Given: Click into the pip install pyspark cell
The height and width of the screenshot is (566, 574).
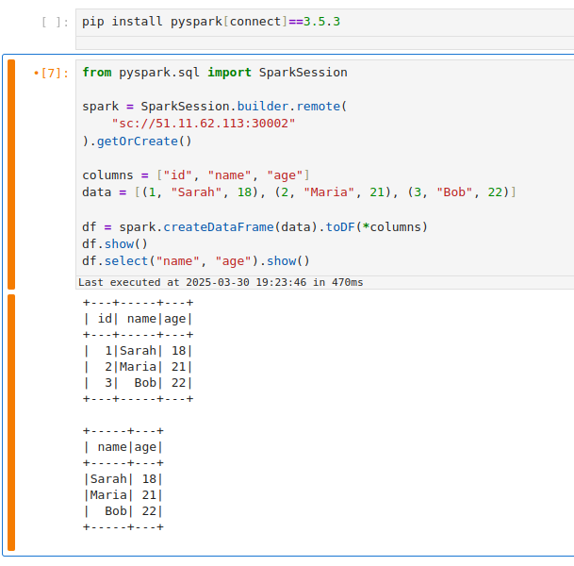Looking at the screenshot, I should point(320,22).
